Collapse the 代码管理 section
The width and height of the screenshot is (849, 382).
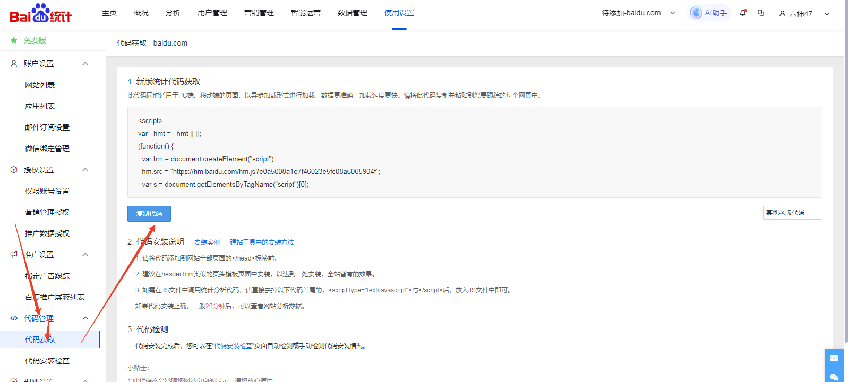click(85, 318)
